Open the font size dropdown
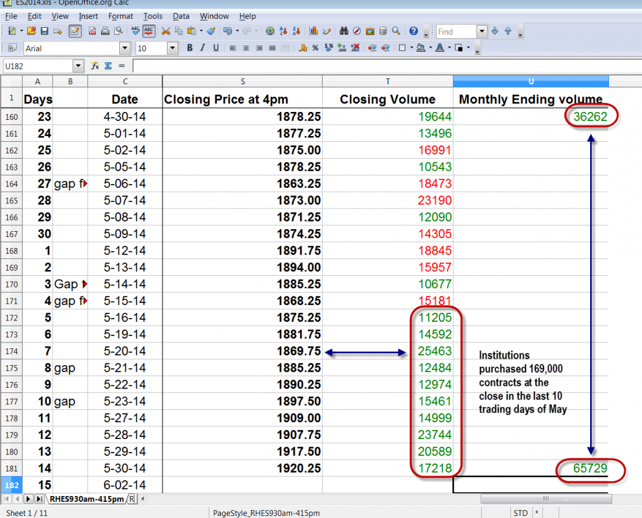 172,48
